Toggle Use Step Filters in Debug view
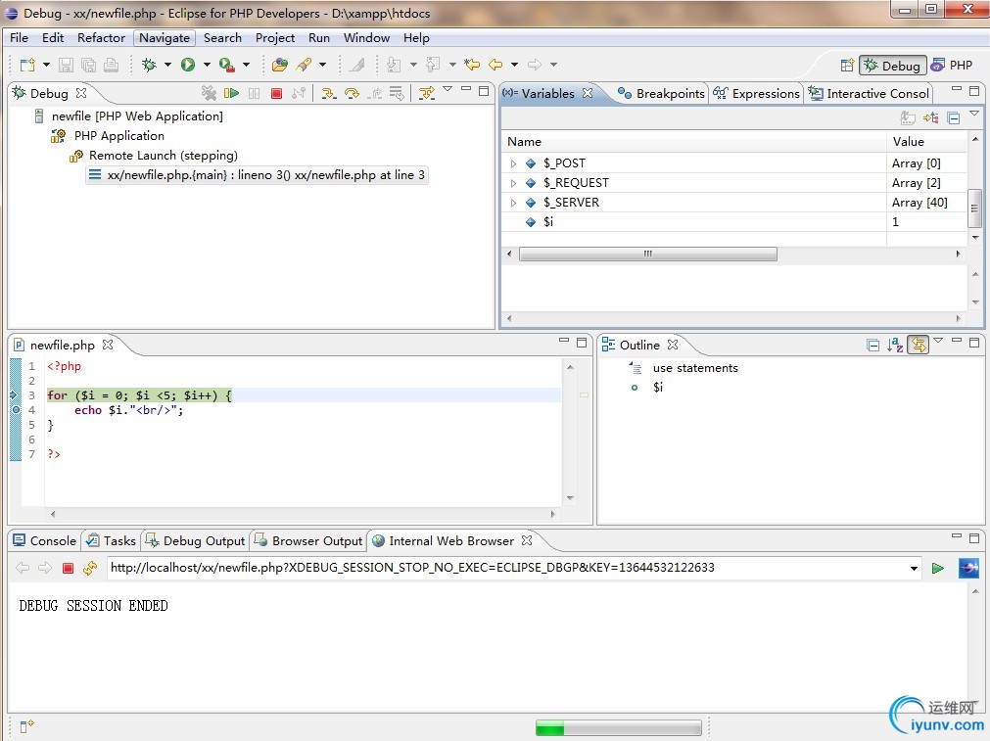This screenshot has height=741, width=990. pos(427,93)
